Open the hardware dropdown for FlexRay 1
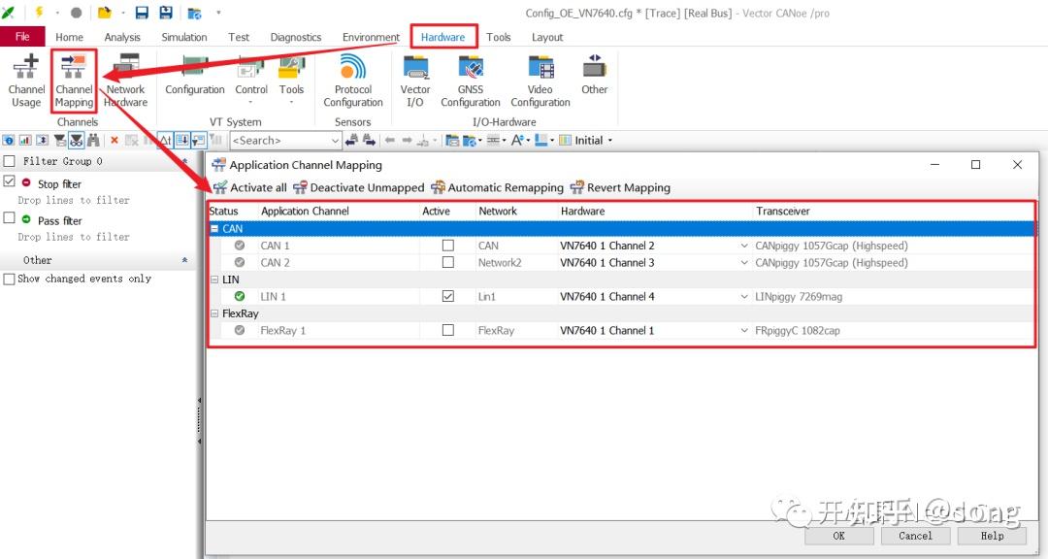 pos(744,330)
